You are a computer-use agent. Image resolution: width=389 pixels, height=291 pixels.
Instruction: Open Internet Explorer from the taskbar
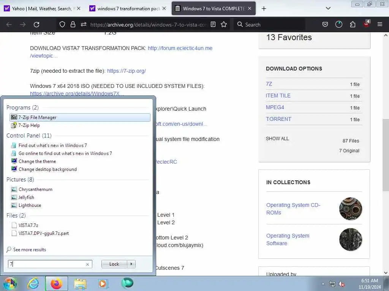point(33,283)
